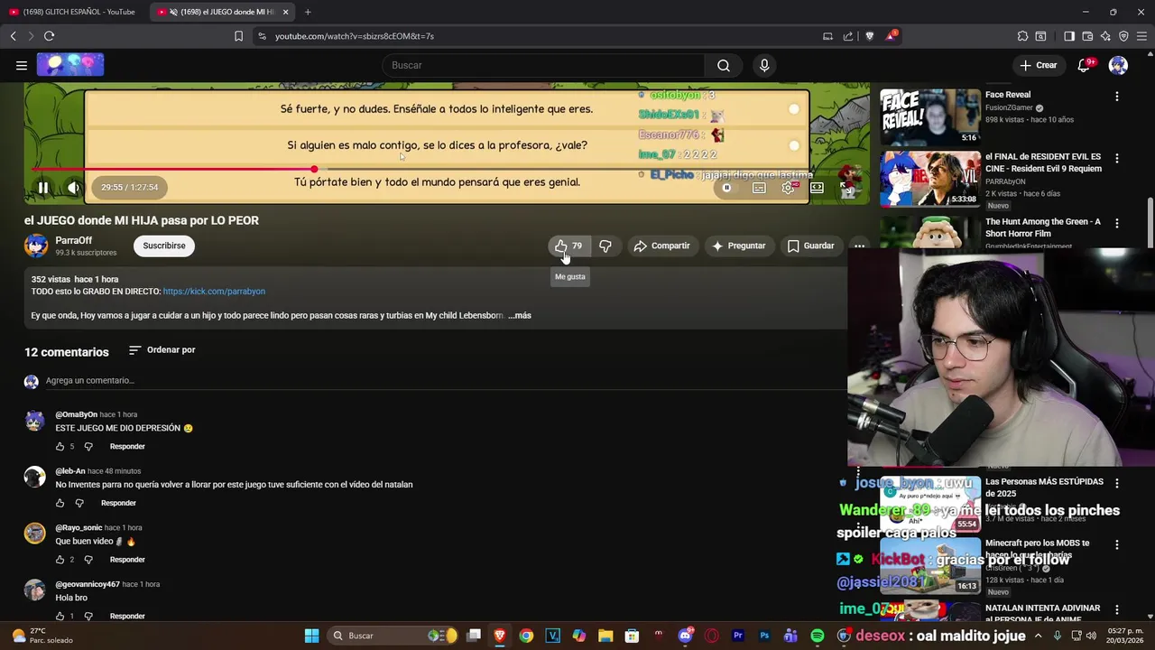Open the Ordenar por sort dropdown
This screenshot has height=650, width=1155.
click(162, 350)
